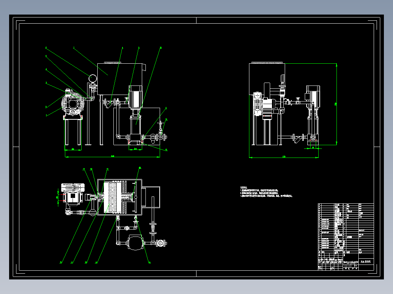The width and height of the screenshot is (393, 294).
Task: Pick the dotted filter media in top view
Action: click(112, 197)
